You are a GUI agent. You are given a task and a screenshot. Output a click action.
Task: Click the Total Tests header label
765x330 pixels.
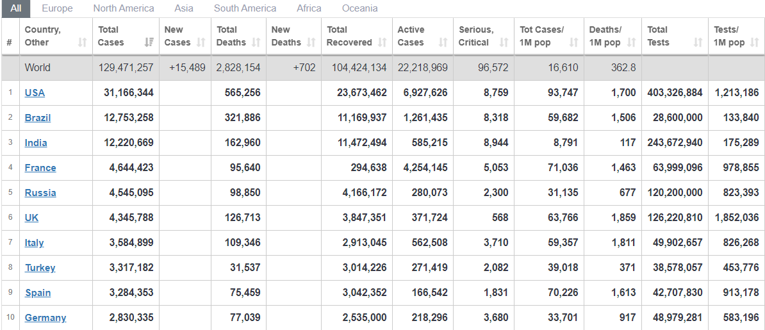point(657,36)
